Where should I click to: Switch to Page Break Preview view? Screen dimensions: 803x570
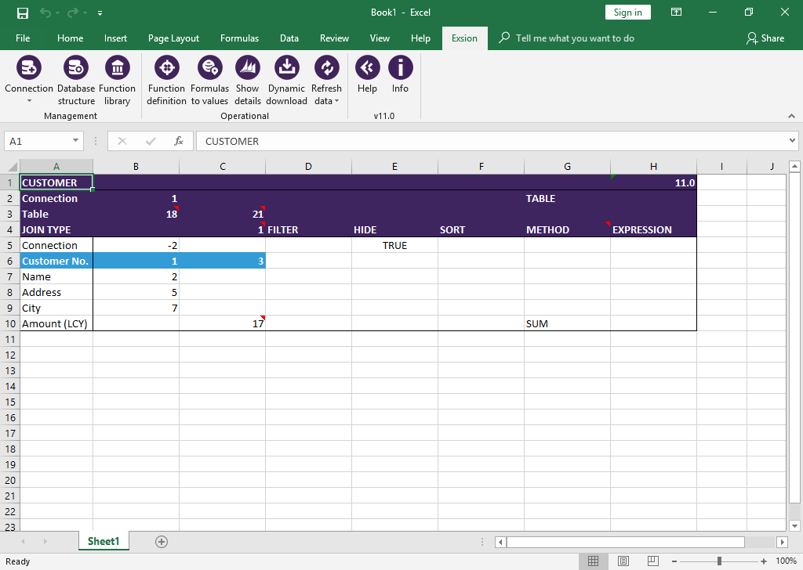pyautogui.click(x=653, y=561)
